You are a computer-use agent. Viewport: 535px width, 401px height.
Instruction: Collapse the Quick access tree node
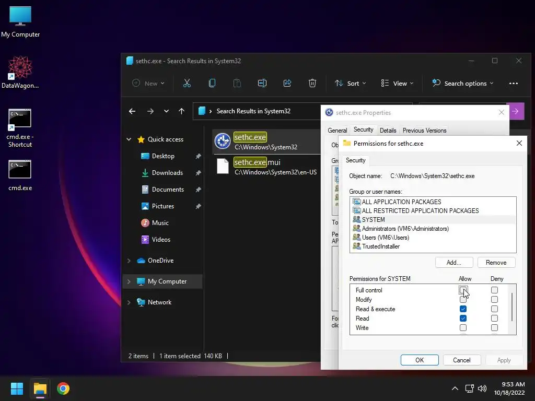129,139
